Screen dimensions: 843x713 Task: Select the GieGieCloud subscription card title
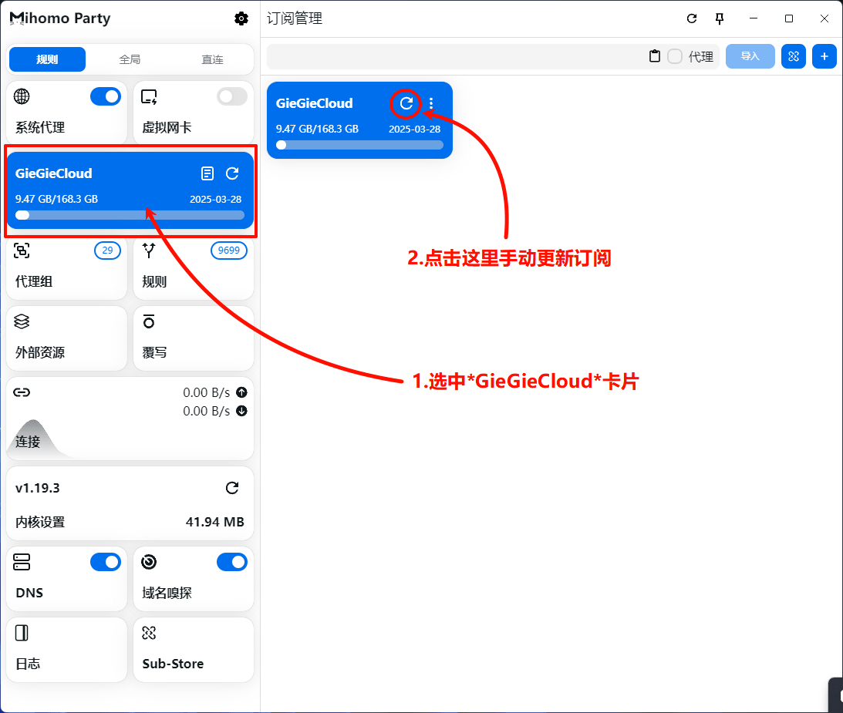pos(315,103)
